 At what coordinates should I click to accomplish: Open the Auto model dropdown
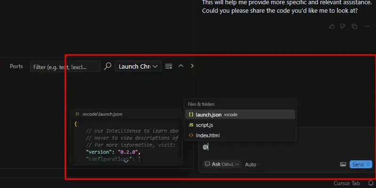[253, 164]
